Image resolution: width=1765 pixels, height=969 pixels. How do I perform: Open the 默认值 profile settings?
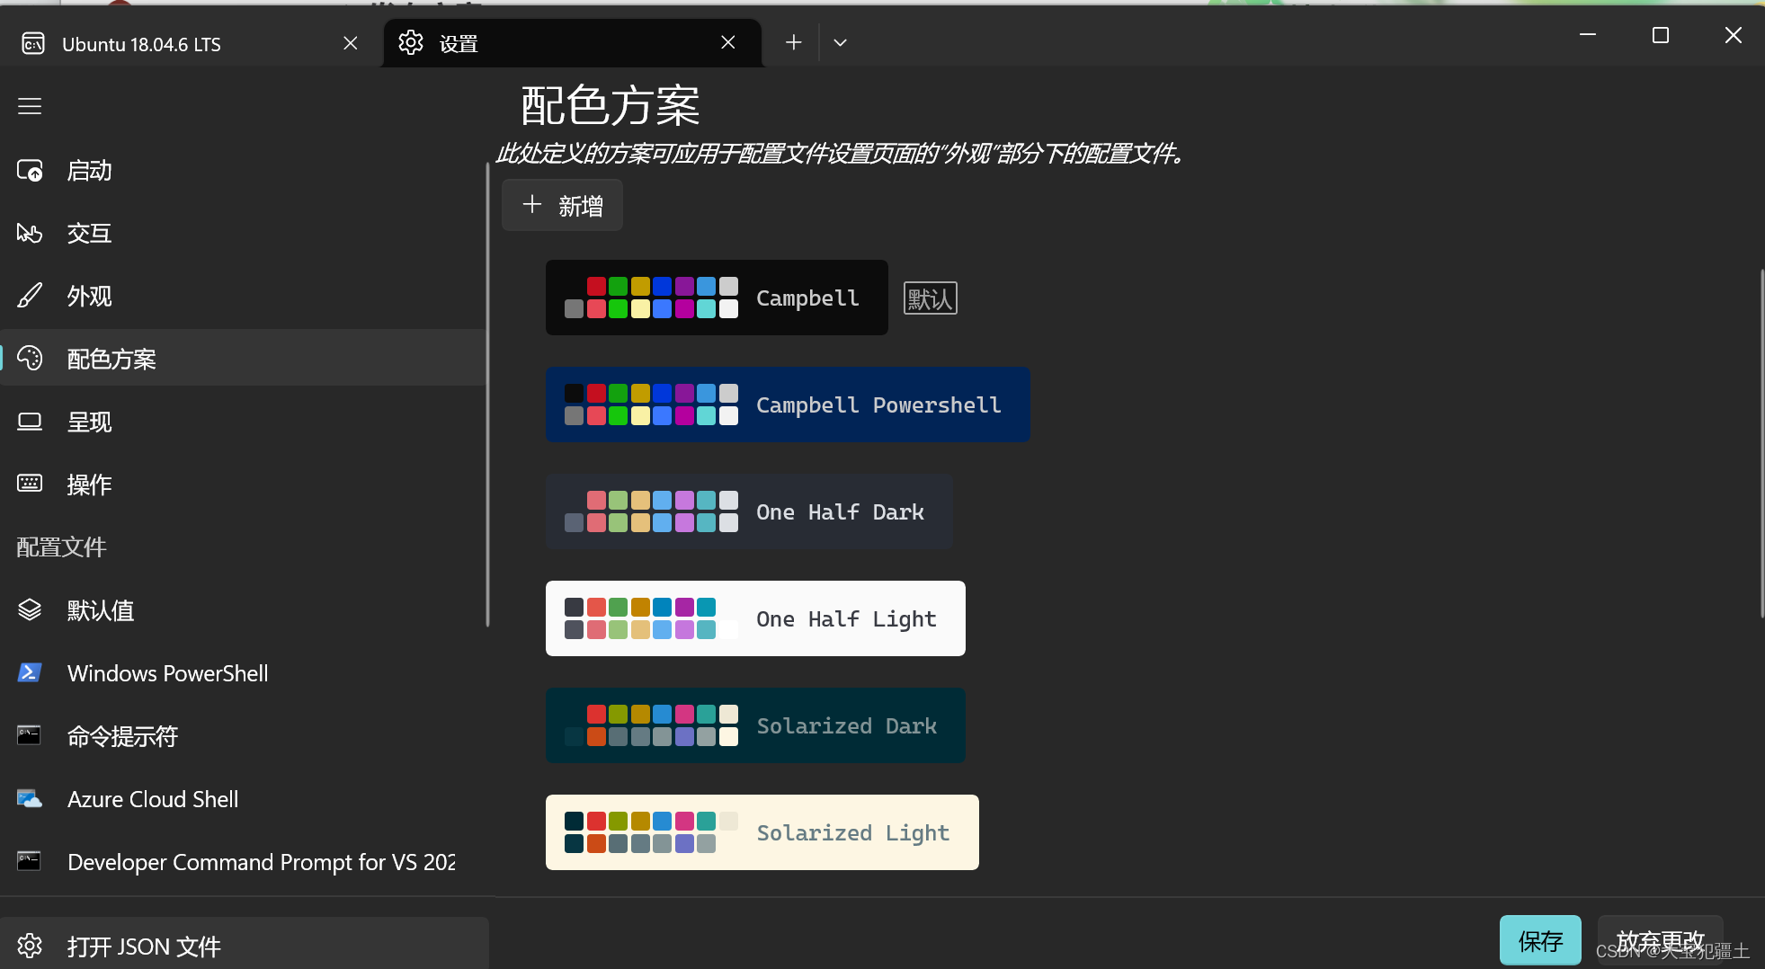point(244,610)
